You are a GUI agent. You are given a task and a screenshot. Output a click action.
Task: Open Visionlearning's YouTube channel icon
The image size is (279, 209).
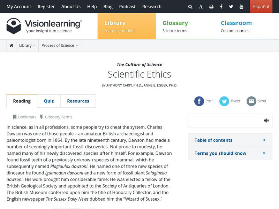(241, 7)
